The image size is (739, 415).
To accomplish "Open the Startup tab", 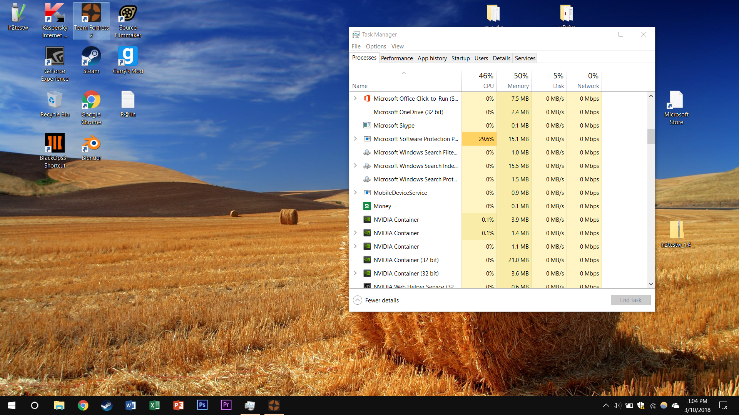I will pyautogui.click(x=460, y=58).
